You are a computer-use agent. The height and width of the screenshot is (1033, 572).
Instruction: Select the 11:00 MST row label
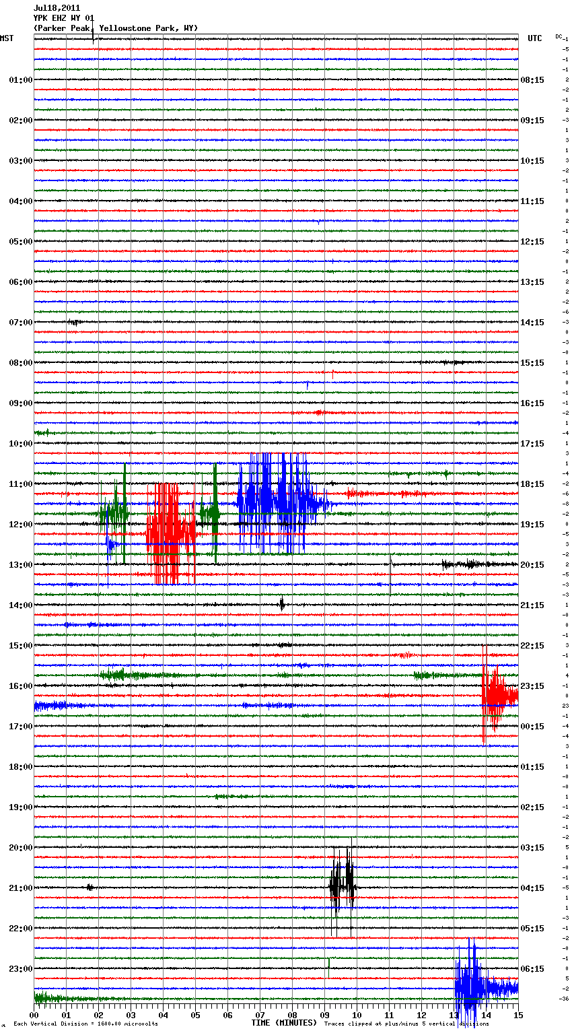click(21, 484)
